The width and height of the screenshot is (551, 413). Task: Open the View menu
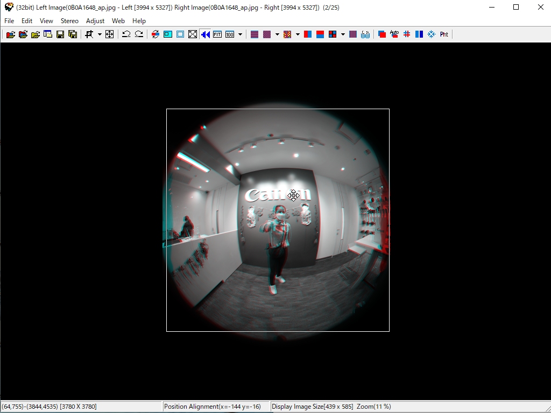point(46,21)
